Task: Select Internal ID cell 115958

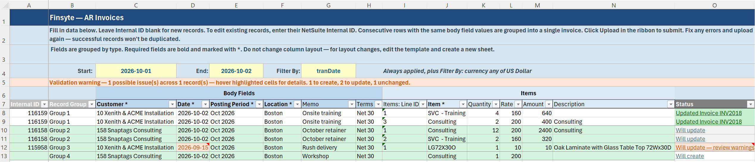Action: (x=29, y=147)
